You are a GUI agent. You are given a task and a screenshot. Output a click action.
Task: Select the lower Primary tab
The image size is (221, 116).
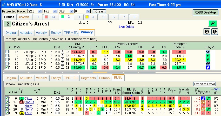click(x=105, y=78)
